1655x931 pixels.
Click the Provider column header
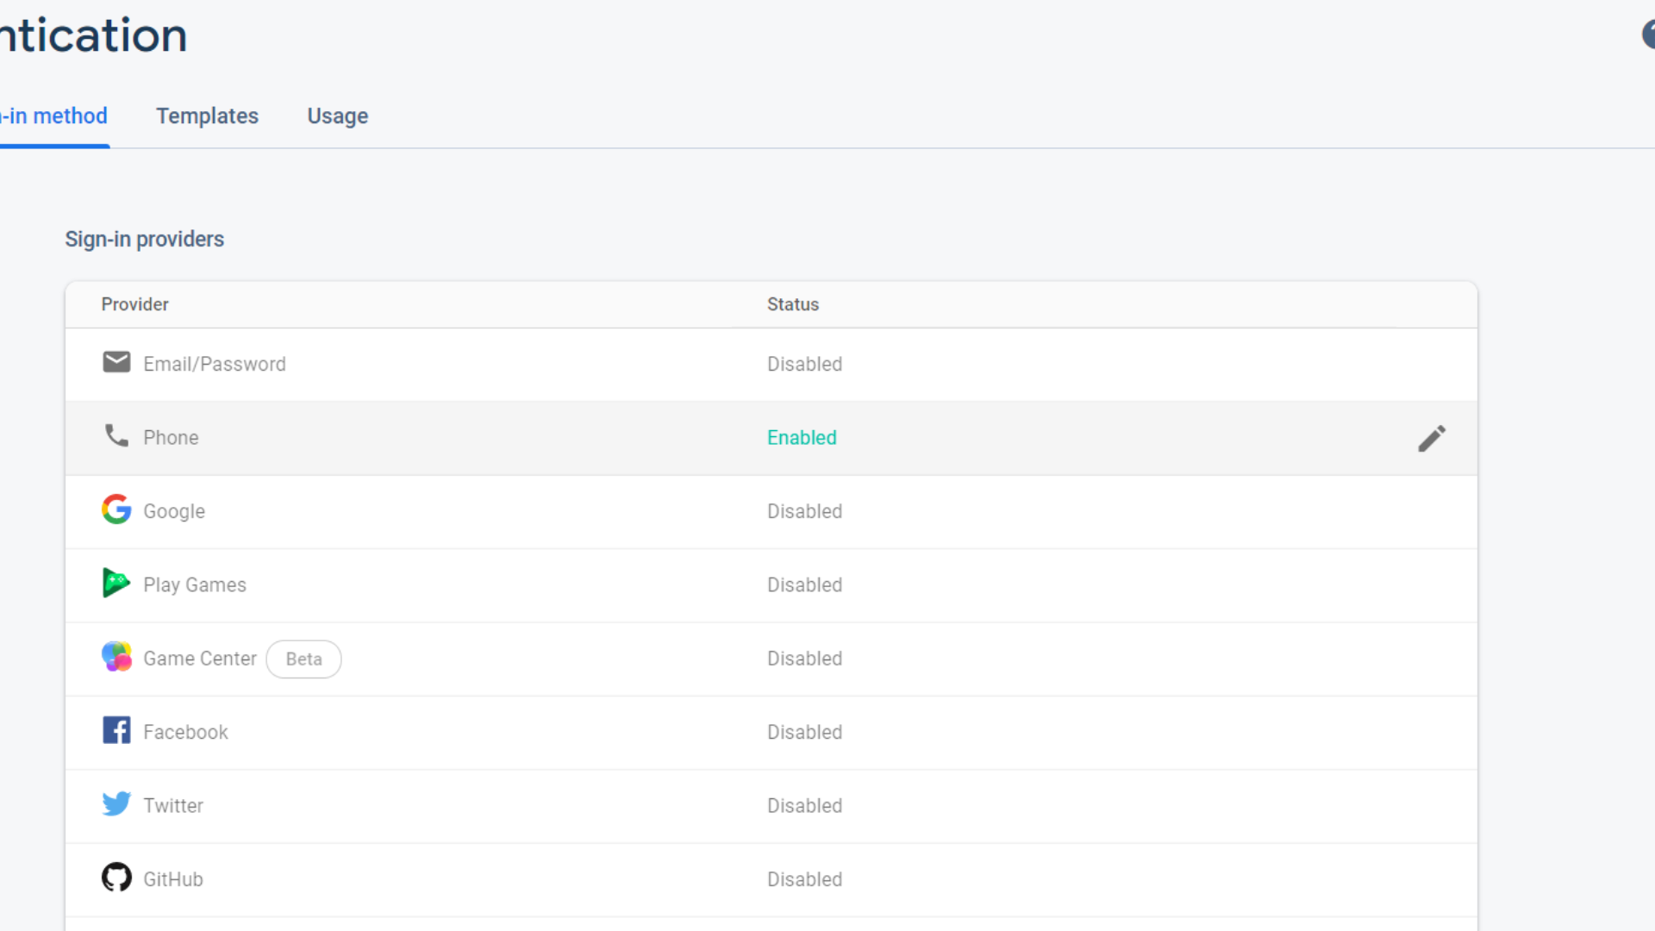click(134, 304)
